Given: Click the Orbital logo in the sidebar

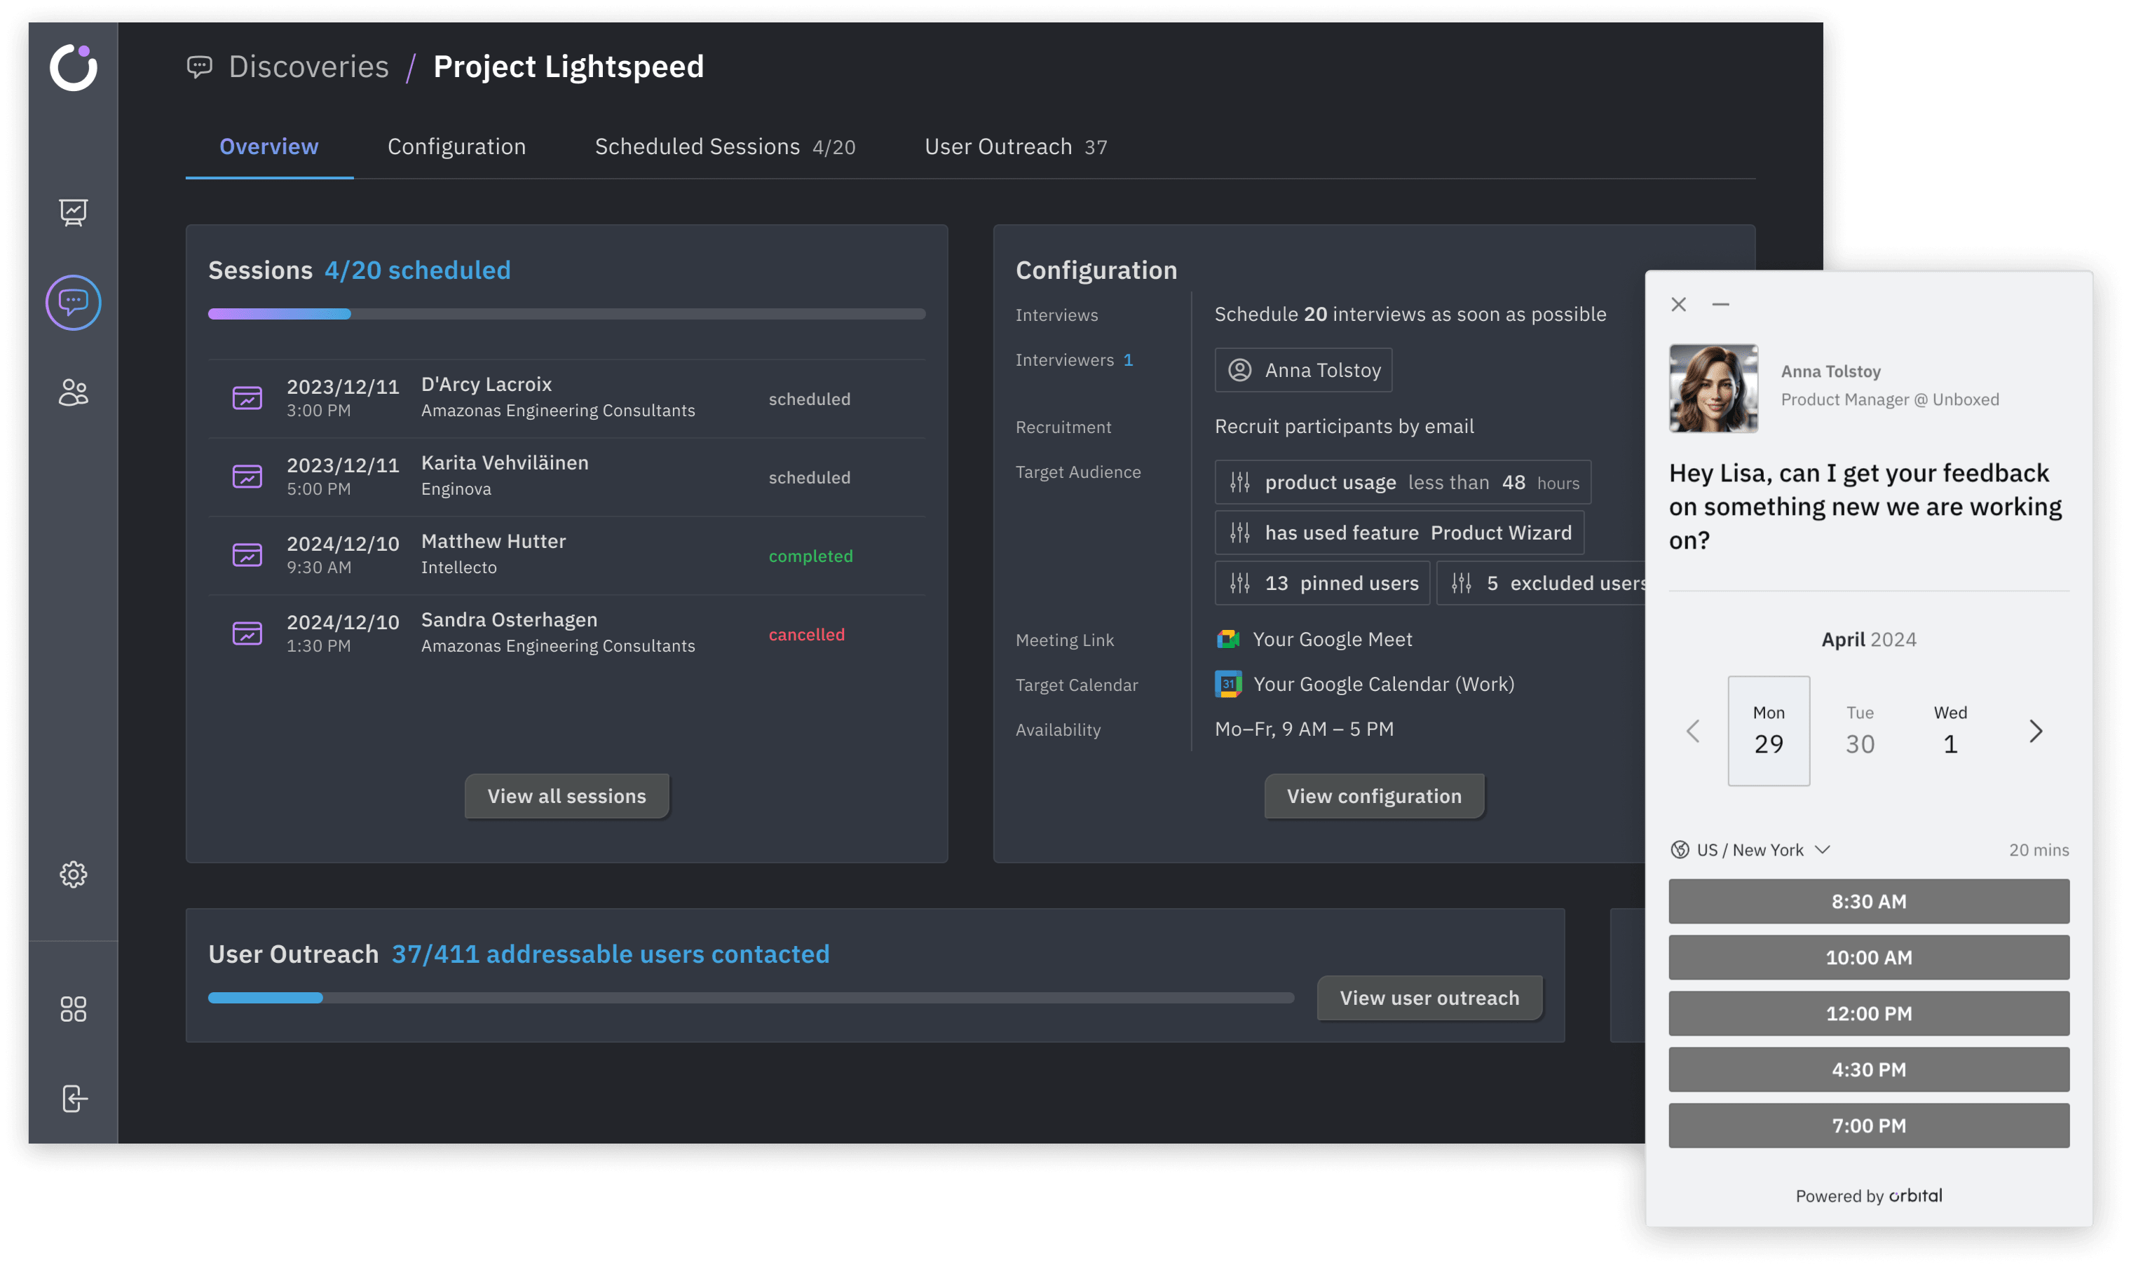Looking at the screenshot, I should coord(74,67).
